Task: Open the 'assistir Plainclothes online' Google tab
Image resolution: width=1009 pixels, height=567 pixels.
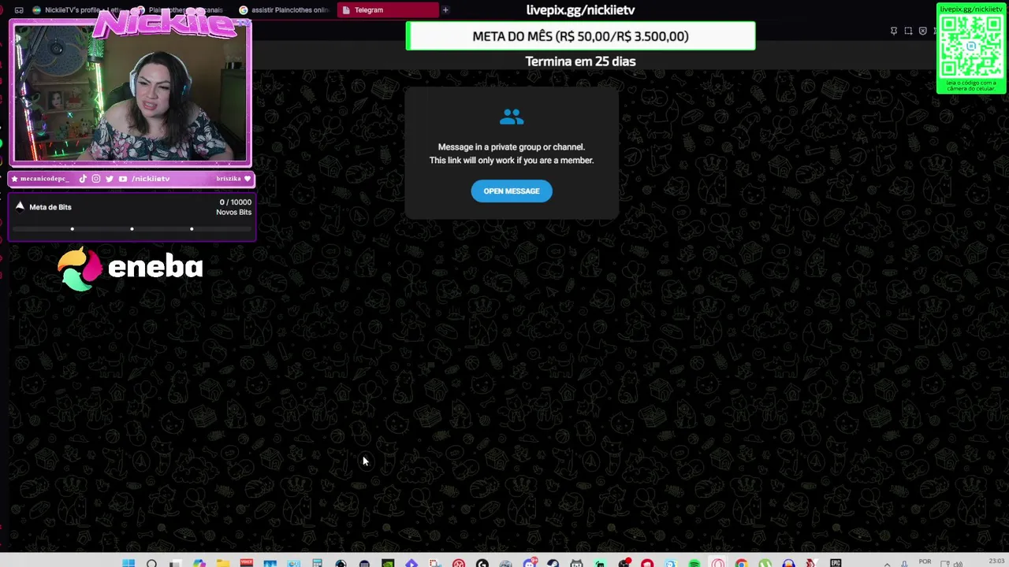Action: click(x=284, y=9)
